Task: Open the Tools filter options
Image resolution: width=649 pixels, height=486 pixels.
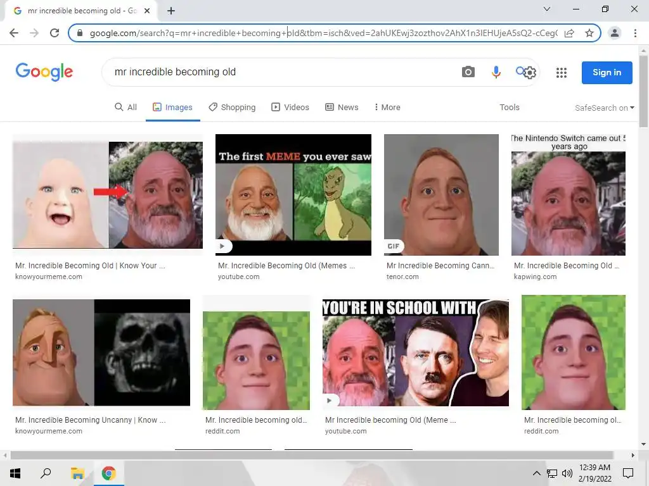Action: pos(509,107)
